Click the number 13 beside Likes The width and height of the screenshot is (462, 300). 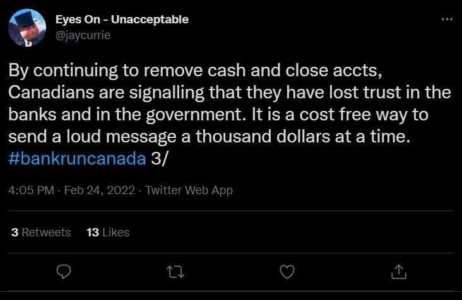(92, 233)
